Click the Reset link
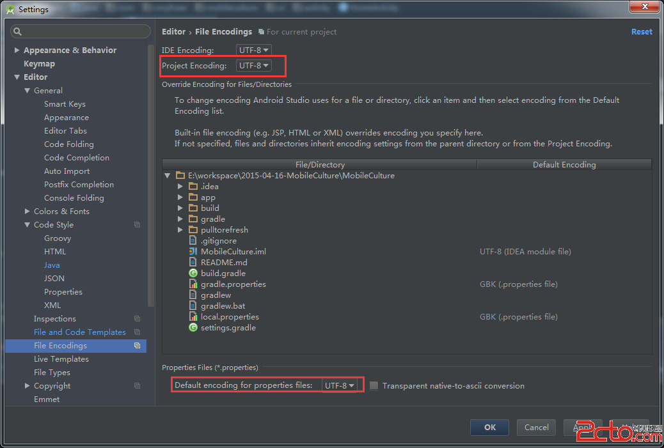Screen dimensions: 664x448 pos(642,32)
